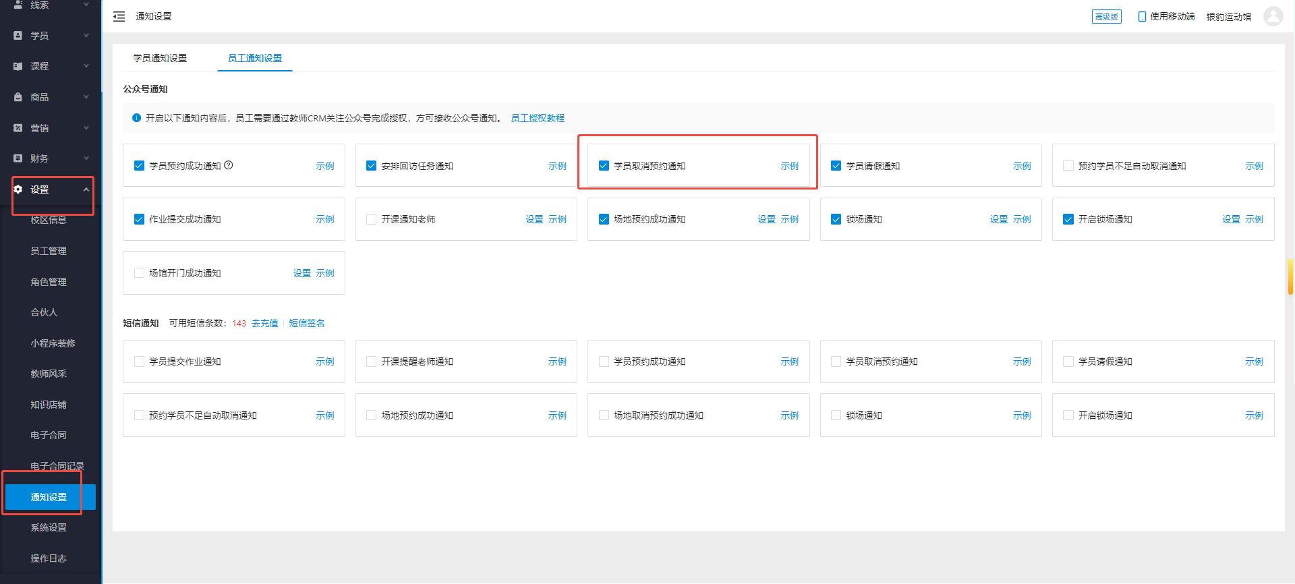1295x584 pixels.
Task: Click the page scrollbar thumb on the right
Action: [x=1290, y=276]
